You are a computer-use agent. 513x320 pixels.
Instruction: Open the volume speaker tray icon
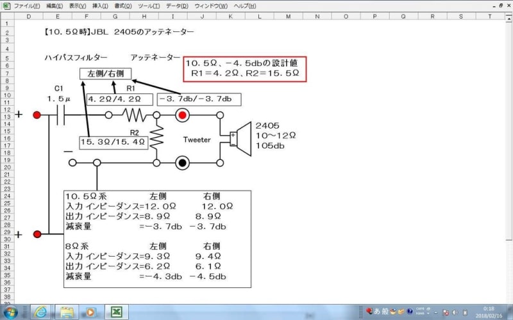tap(455, 312)
